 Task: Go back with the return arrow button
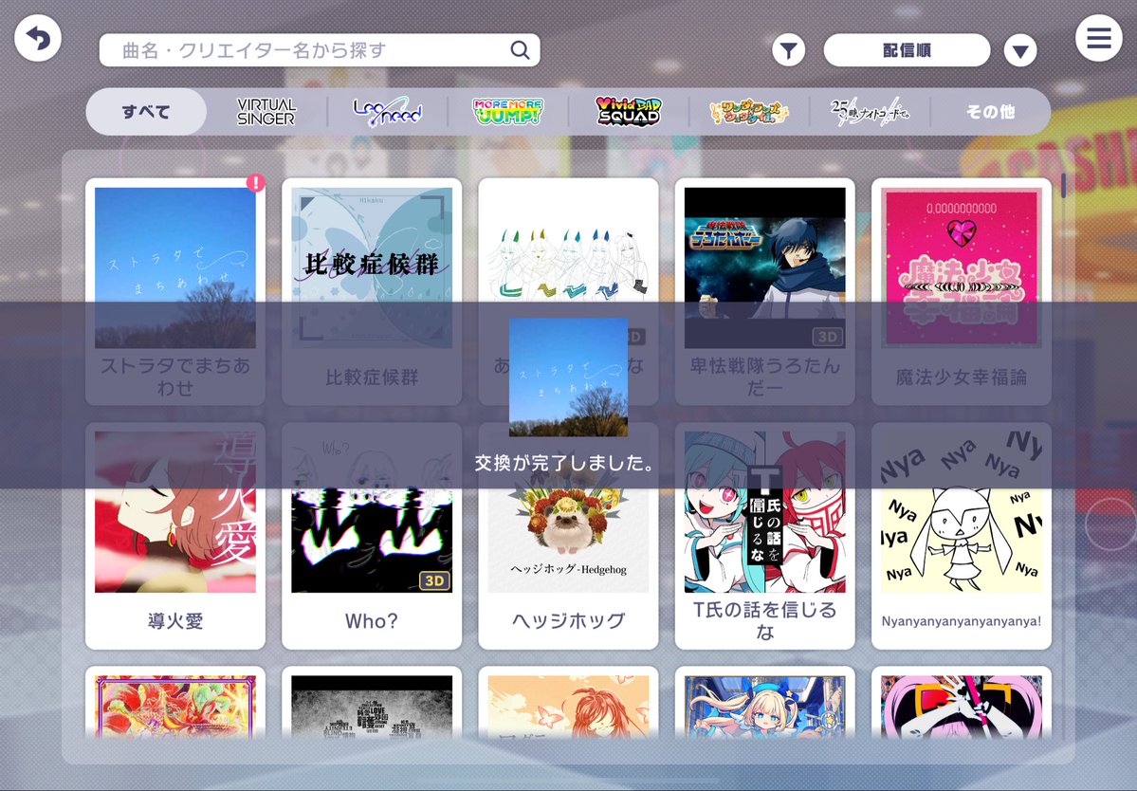click(x=38, y=38)
